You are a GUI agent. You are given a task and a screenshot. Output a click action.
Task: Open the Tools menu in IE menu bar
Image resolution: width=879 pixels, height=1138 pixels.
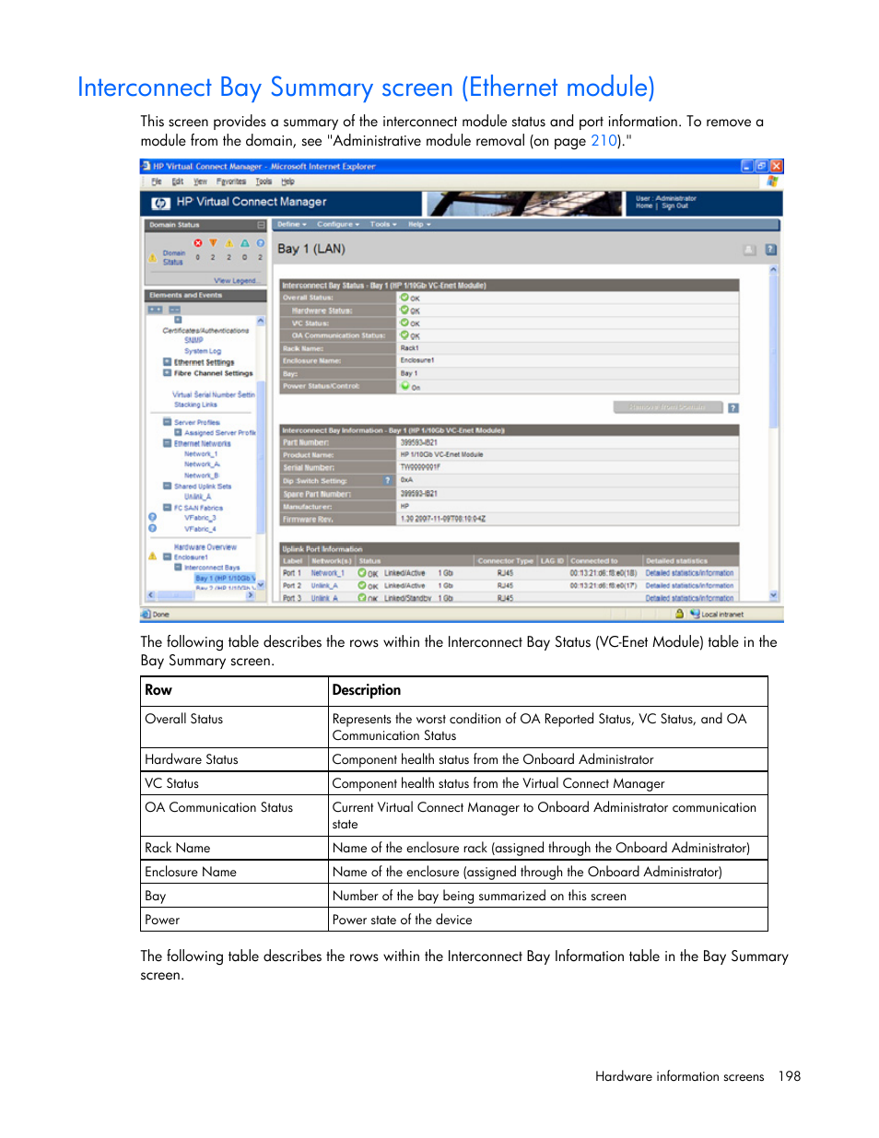[264, 182]
